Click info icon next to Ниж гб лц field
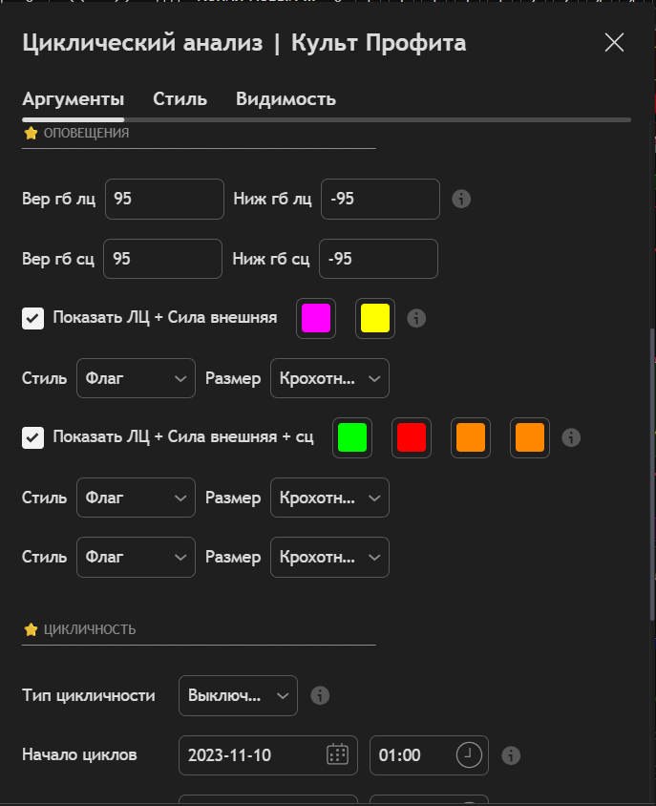The width and height of the screenshot is (656, 806). click(x=461, y=199)
